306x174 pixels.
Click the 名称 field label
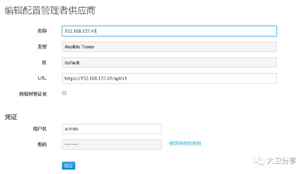tap(42, 31)
